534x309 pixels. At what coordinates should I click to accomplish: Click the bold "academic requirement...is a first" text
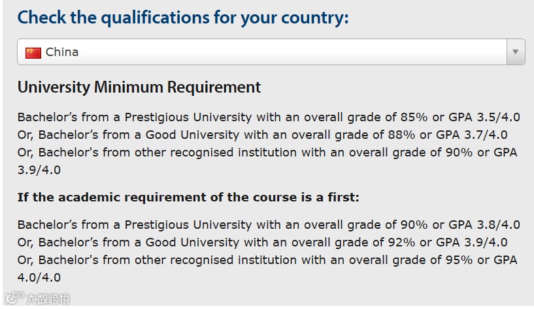point(188,198)
